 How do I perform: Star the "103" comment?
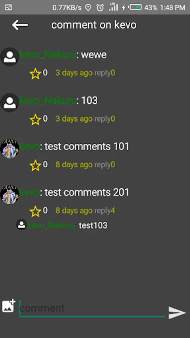click(x=35, y=119)
